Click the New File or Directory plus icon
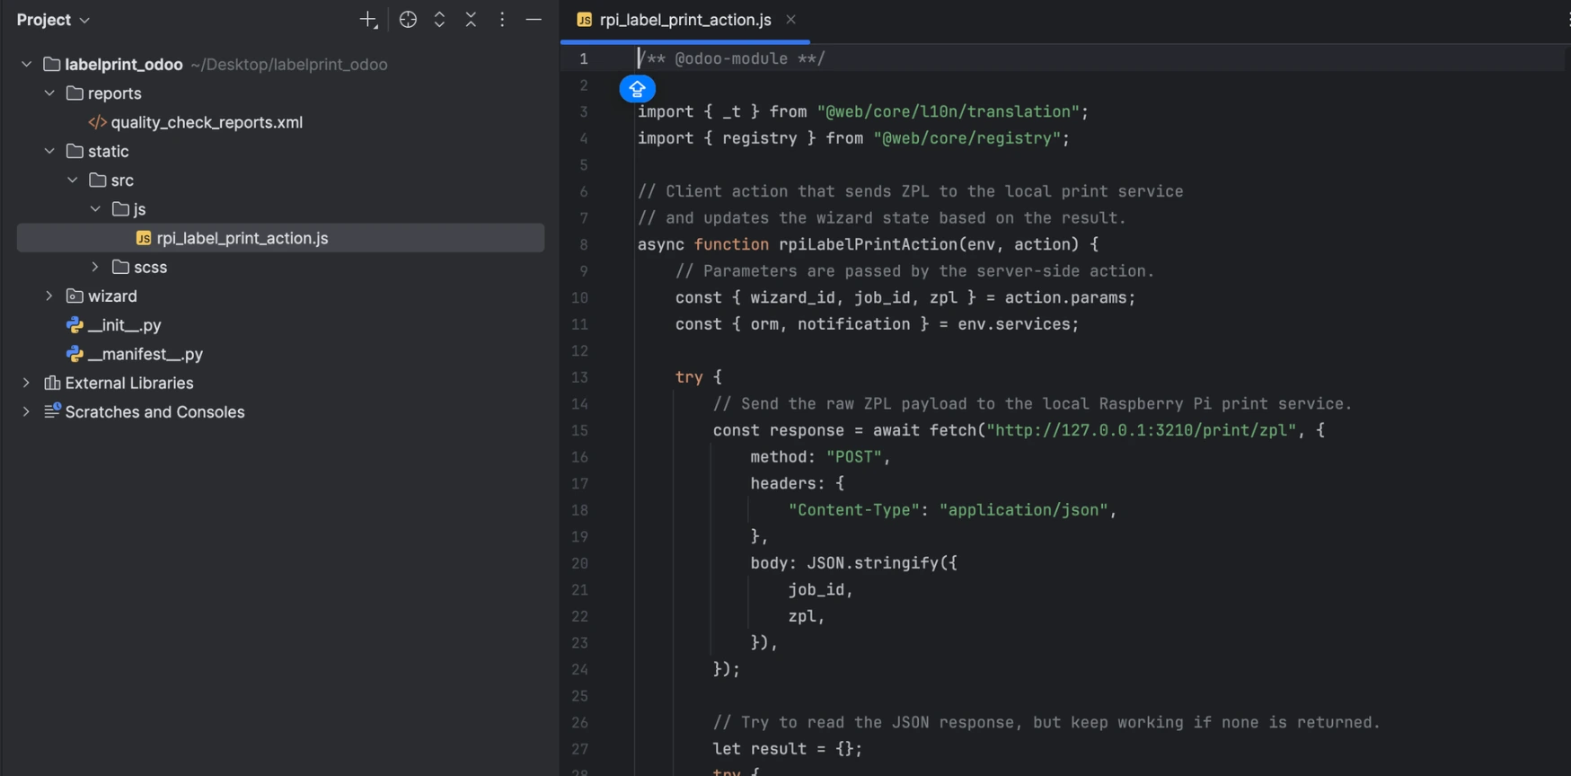 tap(368, 20)
